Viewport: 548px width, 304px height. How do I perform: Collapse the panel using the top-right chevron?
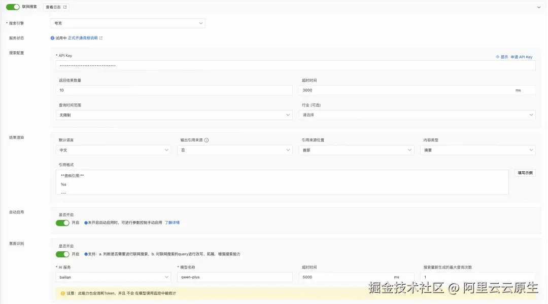pos(539,7)
